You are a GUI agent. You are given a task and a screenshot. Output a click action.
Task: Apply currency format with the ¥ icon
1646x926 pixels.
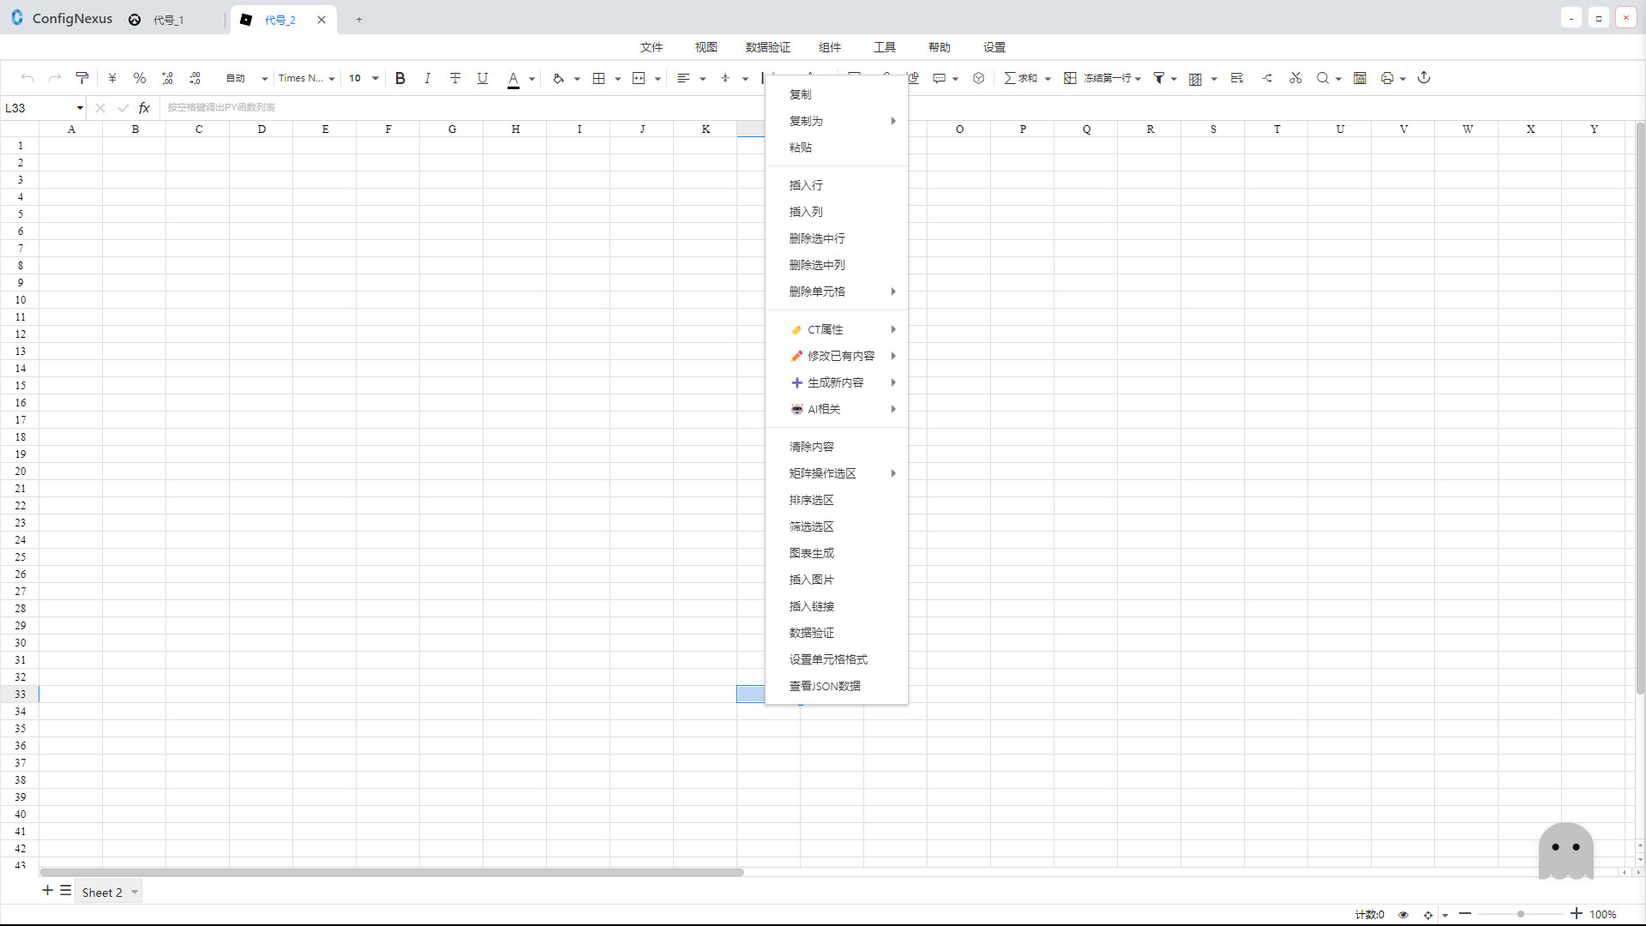pyautogui.click(x=111, y=78)
